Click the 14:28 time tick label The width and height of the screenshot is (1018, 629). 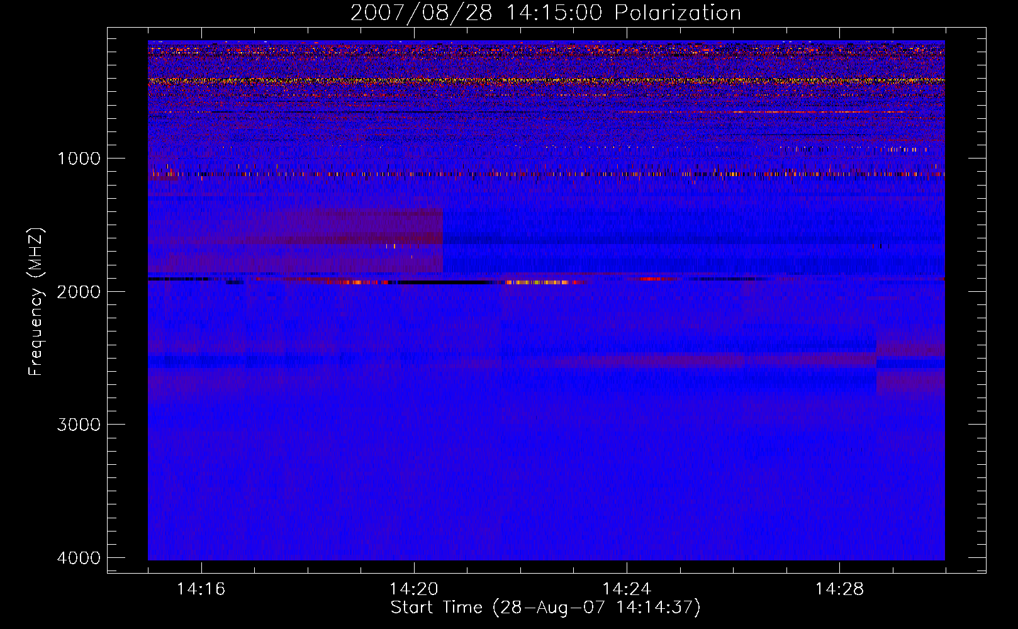point(839,589)
